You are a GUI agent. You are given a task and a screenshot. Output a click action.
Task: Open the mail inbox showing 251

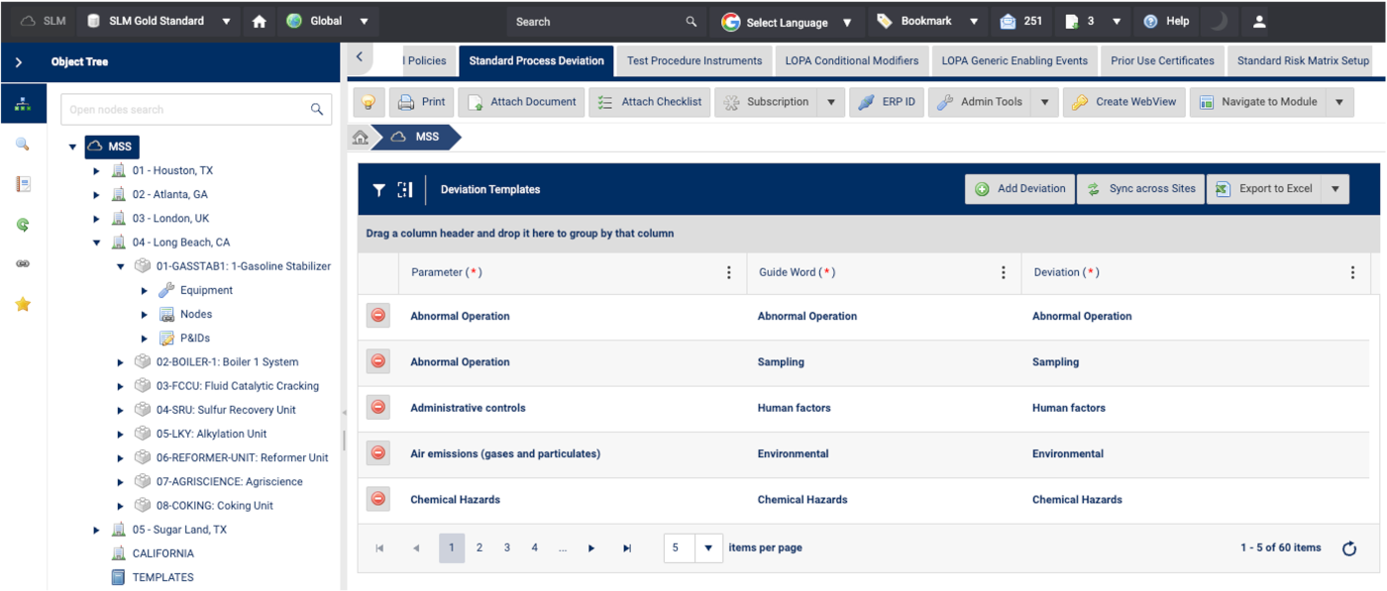tap(1020, 21)
